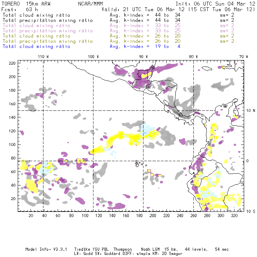Click the y-axis "120" grid label
Image resolution: width=257 pixels, height=257 pixels.
coord(12,131)
